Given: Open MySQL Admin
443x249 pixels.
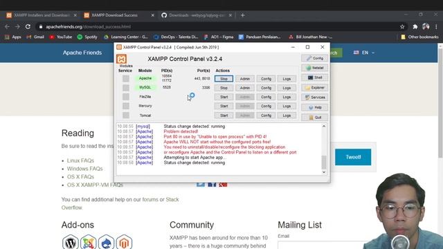Looking at the screenshot, I should pyautogui.click(x=245, y=88).
